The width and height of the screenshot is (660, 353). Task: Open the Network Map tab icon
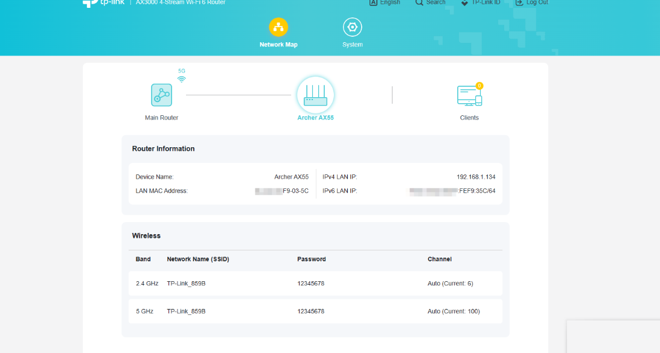point(278,27)
